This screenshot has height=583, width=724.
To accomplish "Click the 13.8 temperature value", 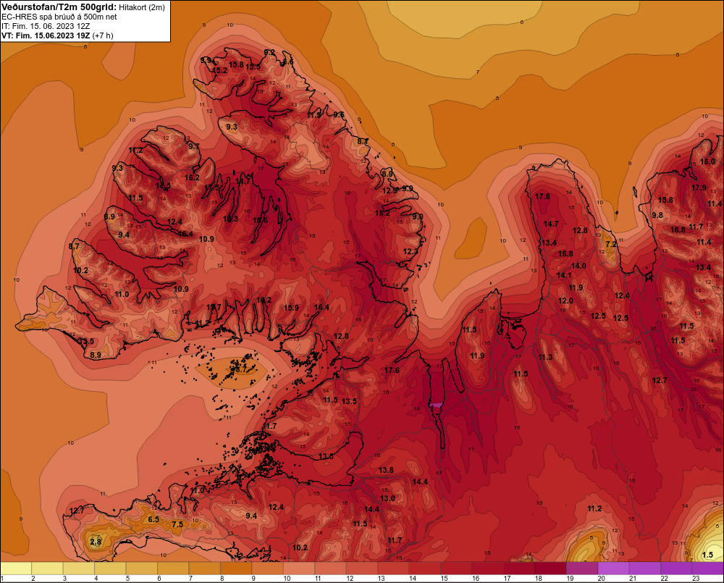I will pos(386,470).
